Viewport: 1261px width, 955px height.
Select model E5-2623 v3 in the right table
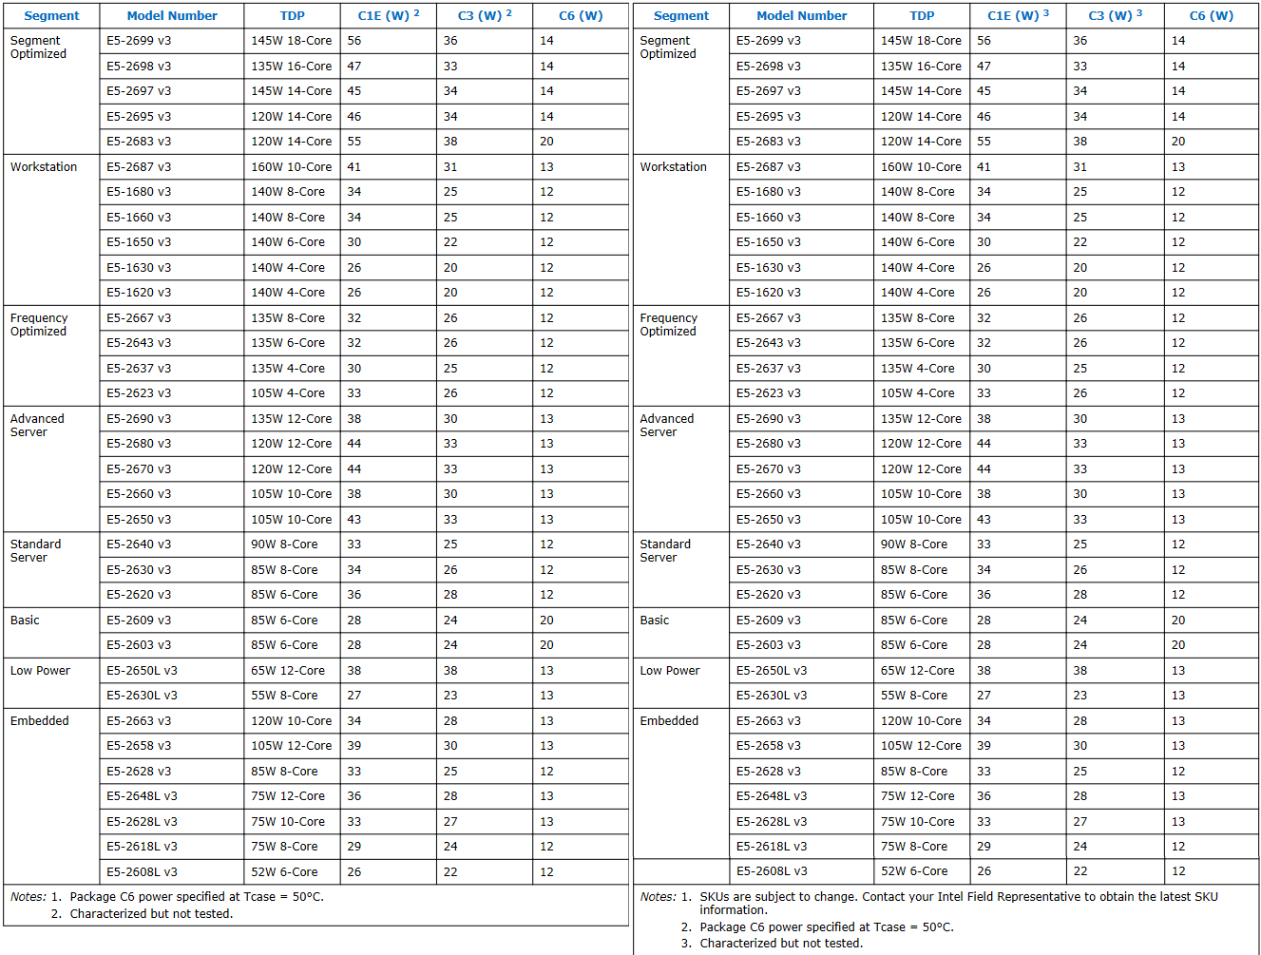click(769, 393)
